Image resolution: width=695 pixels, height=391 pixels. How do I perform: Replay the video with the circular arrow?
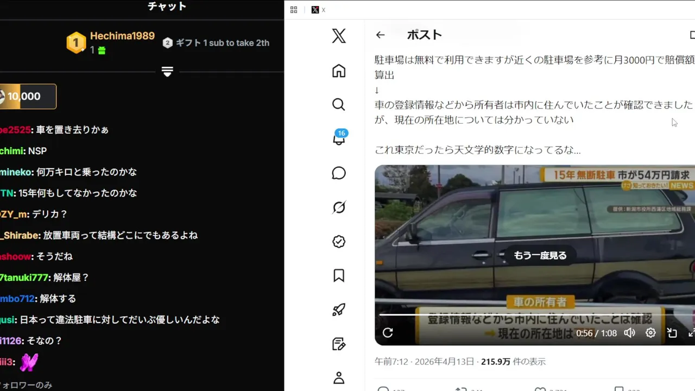(x=388, y=333)
